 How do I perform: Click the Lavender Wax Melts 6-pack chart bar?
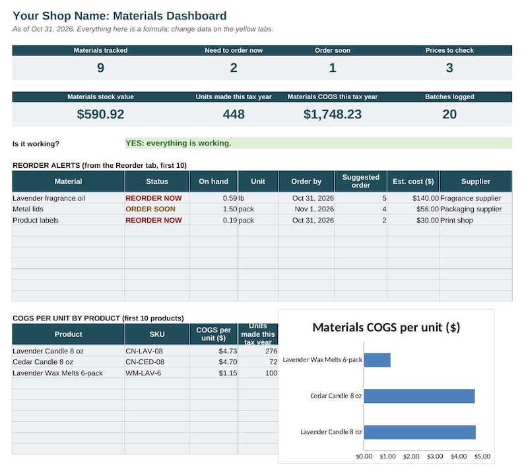(x=377, y=360)
